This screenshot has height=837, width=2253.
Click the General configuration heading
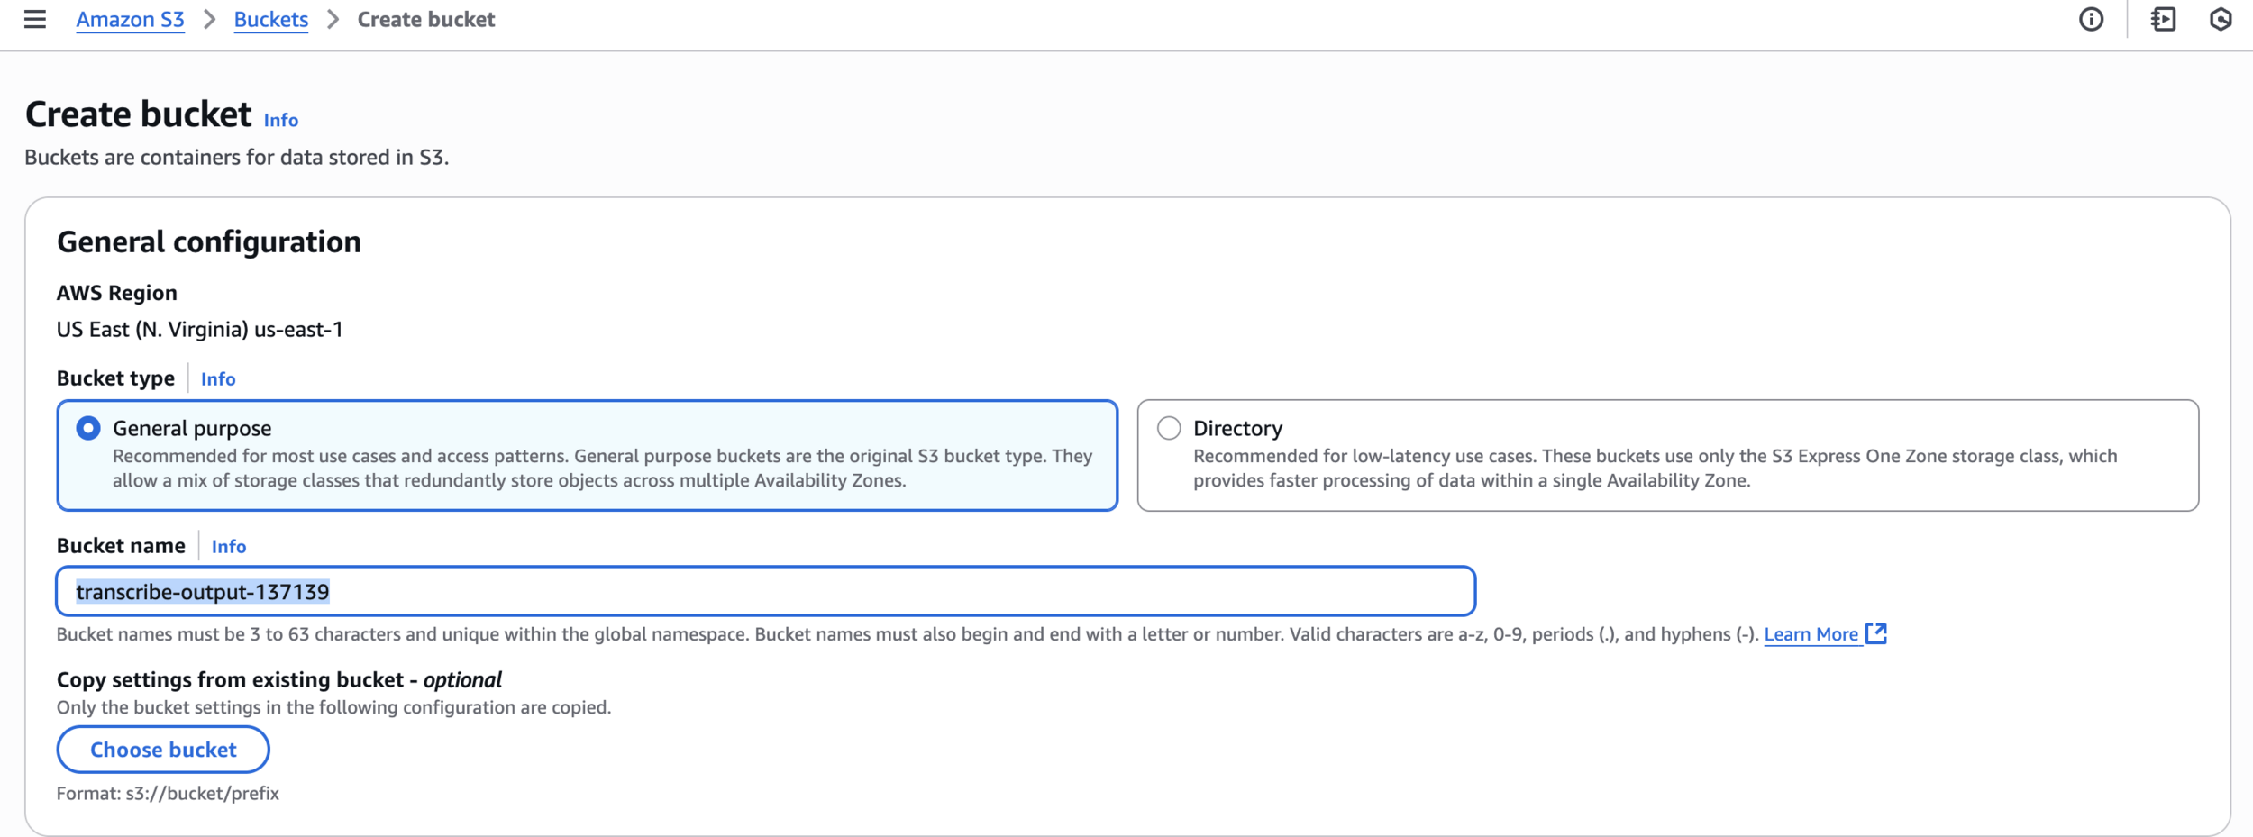coord(209,242)
